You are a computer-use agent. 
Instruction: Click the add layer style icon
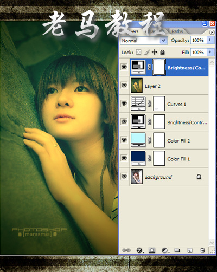139,250
